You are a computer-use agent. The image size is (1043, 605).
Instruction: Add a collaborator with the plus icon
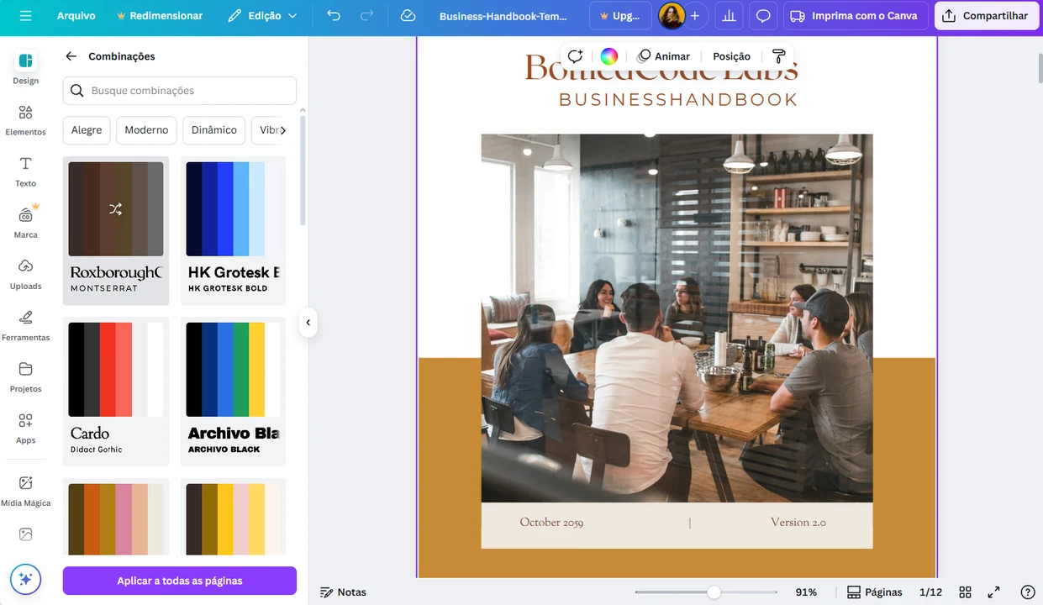coord(695,16)
